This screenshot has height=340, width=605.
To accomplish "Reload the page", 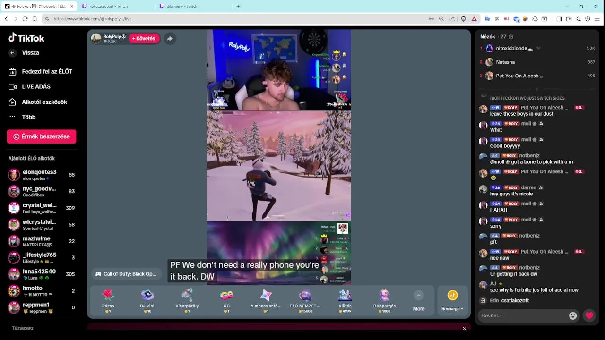I will click(25, 19).
